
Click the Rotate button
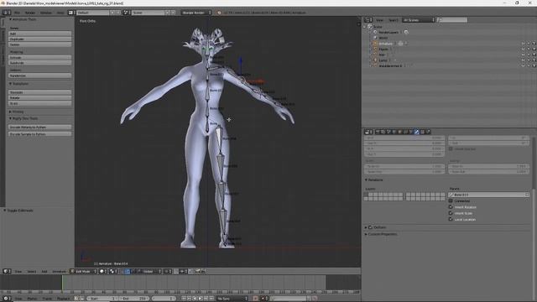[39, 98]
